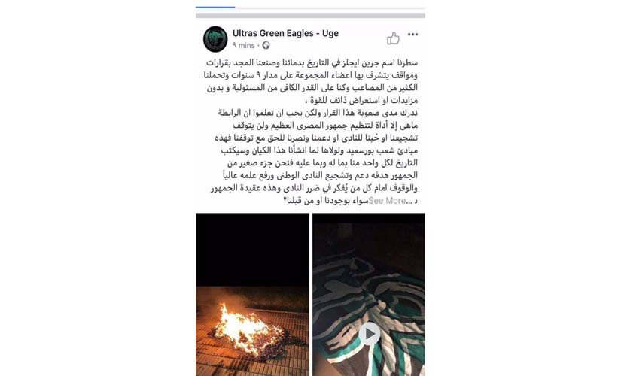Click the blue loading progress bar at top

point(215,7)
